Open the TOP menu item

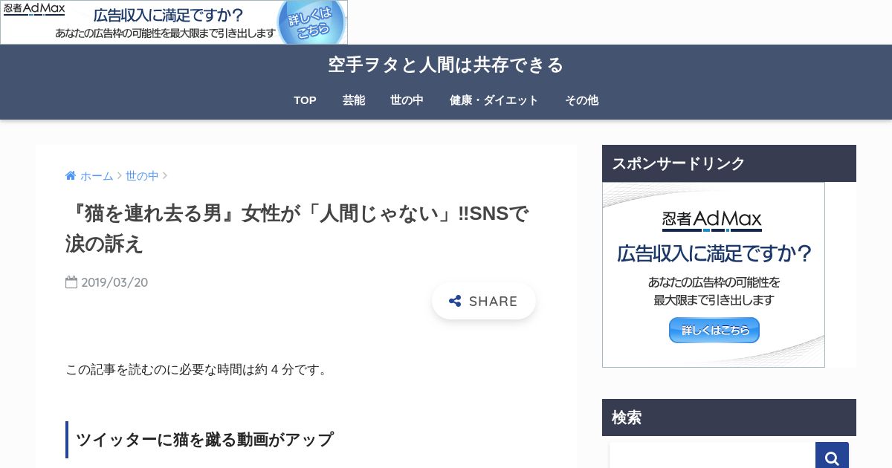pos(305,100)
